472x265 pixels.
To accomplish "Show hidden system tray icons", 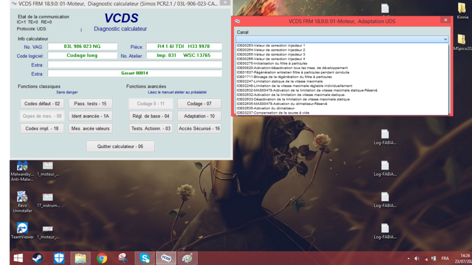I will (408, 258).
